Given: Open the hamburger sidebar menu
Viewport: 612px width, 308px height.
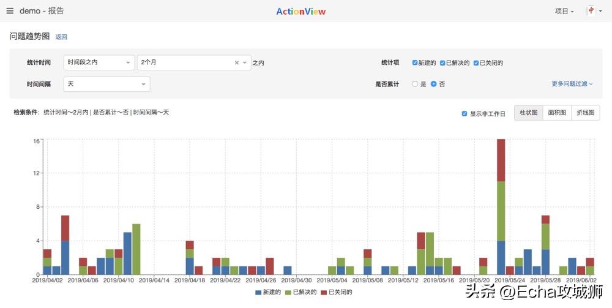Looking at the screenshot, I should click(10, 11).
